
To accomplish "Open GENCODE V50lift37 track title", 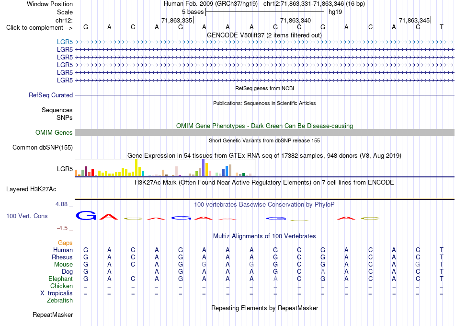I will click(264, 35).
